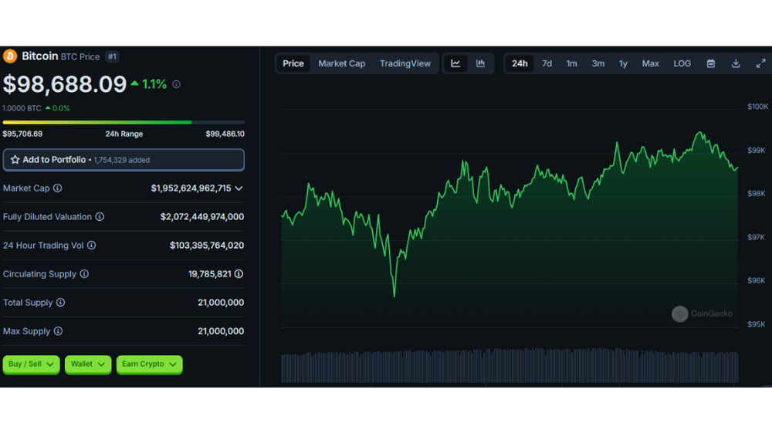The width and height of the screenshot is (772, 434).
Task: Click the $100K axis label
Action: pos(757,107)
